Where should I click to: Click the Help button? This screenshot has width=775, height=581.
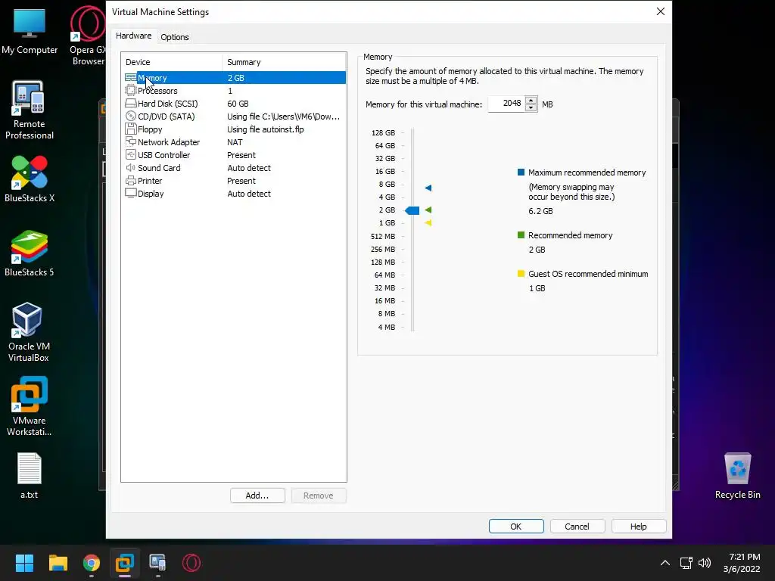pyautogui.click(x=638, y=527)
